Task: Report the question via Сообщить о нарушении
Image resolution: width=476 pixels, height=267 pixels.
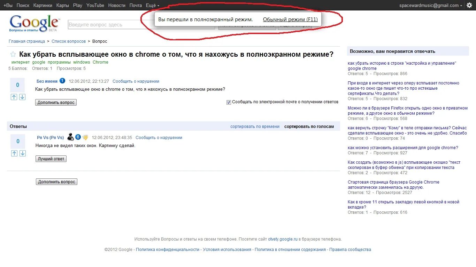Action: click(x=136, y=81)
